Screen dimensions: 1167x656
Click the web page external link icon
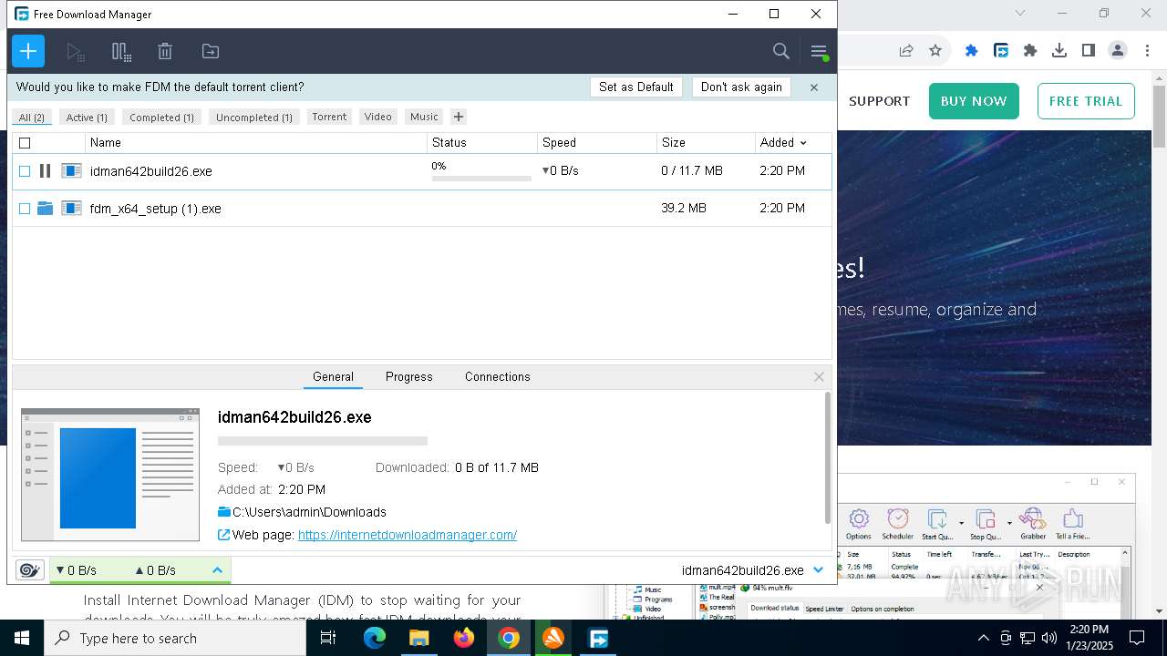(224, 535)
